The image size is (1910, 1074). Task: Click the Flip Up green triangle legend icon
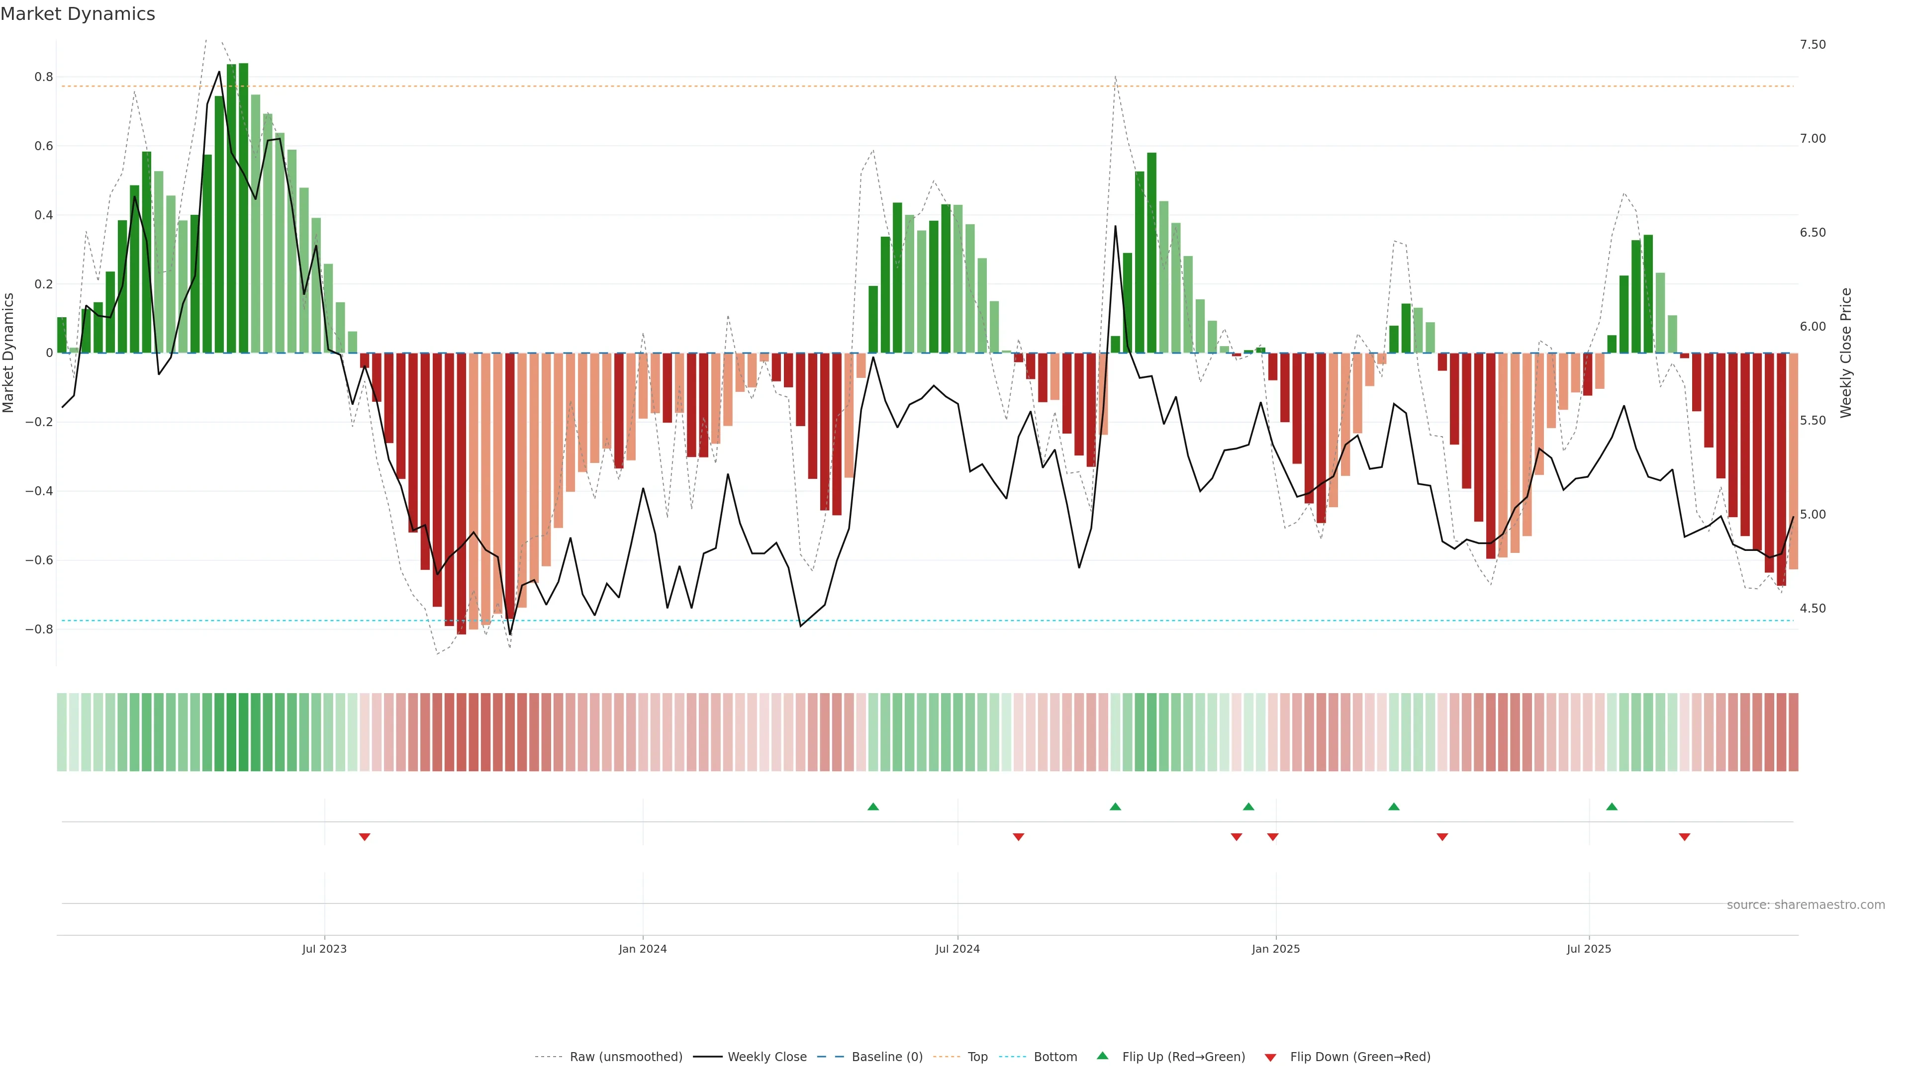click(1103, 1056)
